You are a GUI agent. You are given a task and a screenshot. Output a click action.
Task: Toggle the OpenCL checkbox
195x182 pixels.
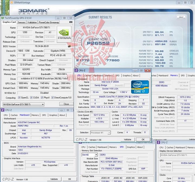[x=19, y=98]
